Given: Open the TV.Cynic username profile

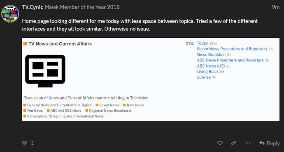Looking at the screenshot, I should 33,7.
